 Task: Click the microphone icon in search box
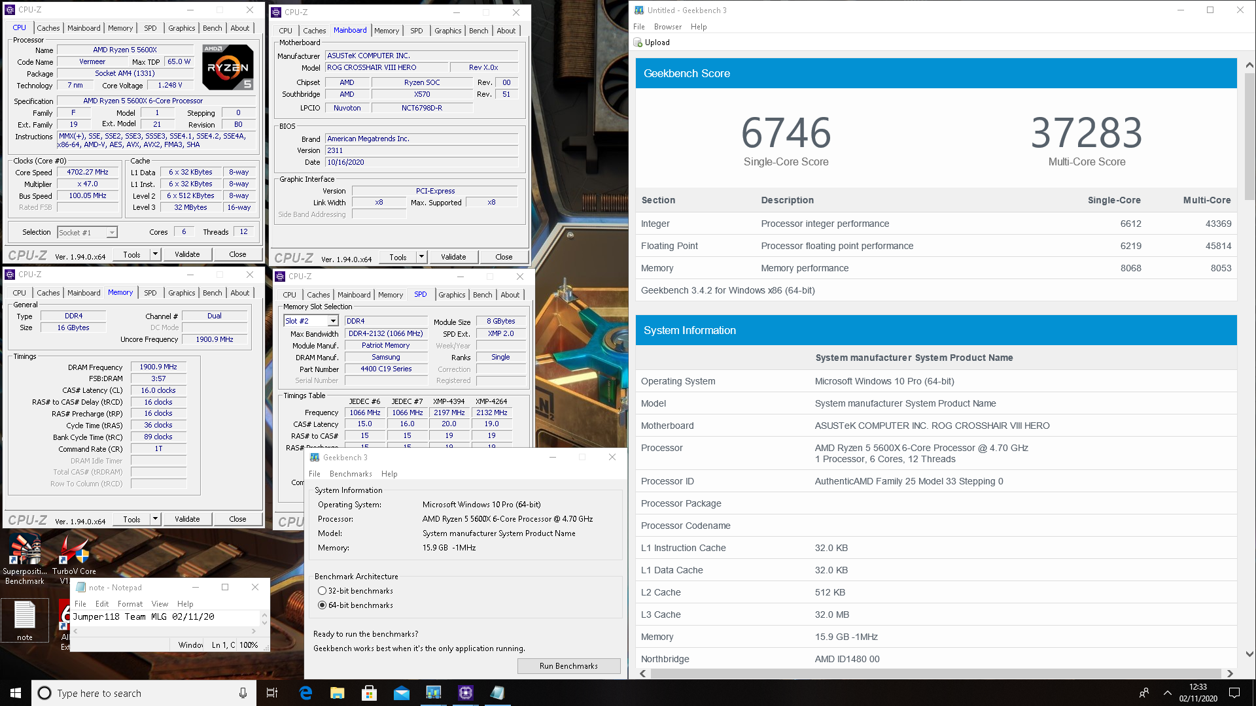[x=243, y=693]
